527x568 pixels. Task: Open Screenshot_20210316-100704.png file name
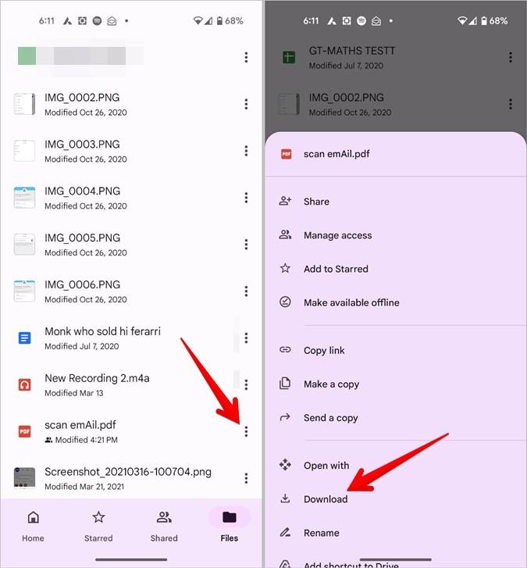coord(128,472)
